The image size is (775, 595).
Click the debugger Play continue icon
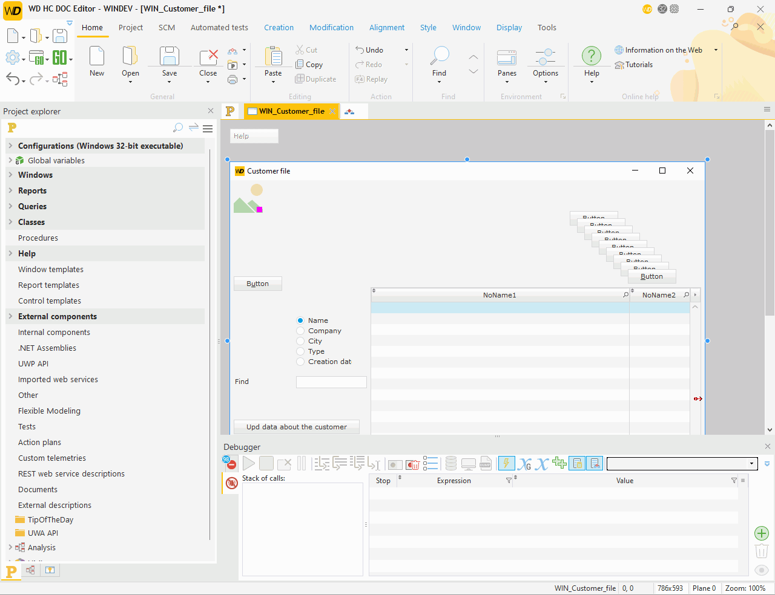[249, 463]
